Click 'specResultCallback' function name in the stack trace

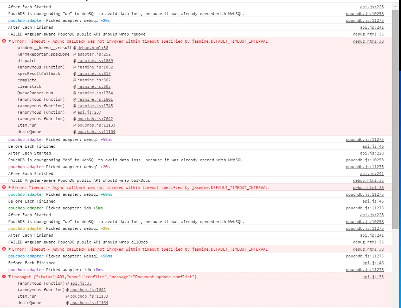pos(39,74)
